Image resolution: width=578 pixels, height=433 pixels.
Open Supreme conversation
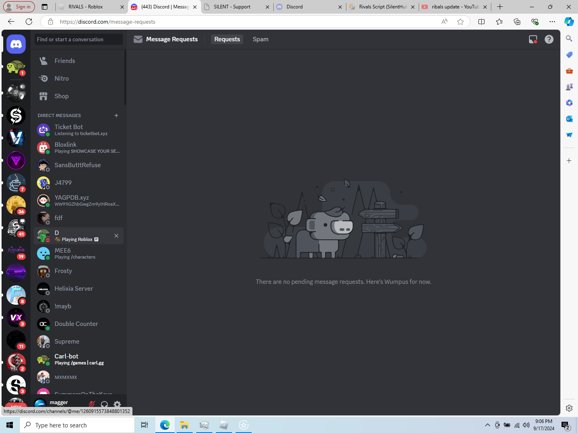pyautogui.click(x=79, y=342)
